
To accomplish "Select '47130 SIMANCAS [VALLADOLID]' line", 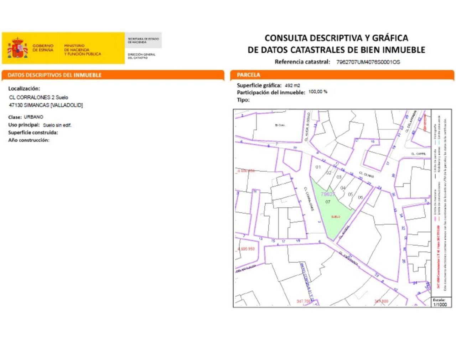I will pos(46,105).
